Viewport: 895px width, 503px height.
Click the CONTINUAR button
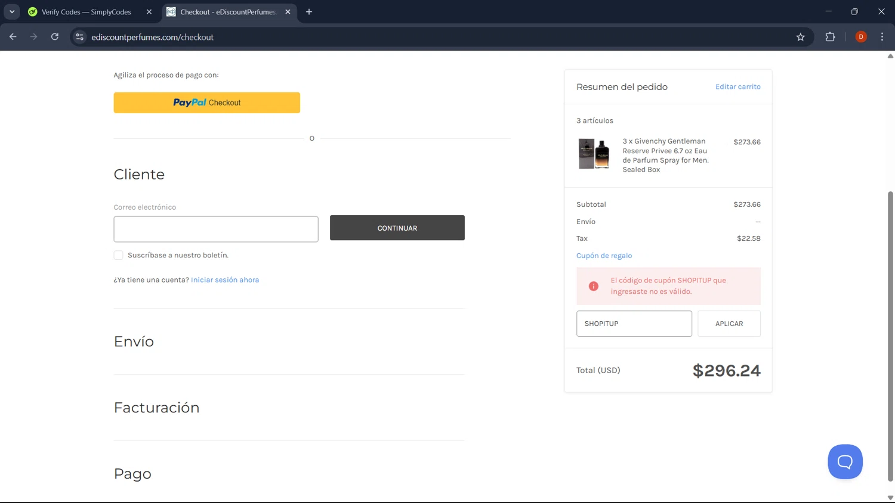[397, 228]
